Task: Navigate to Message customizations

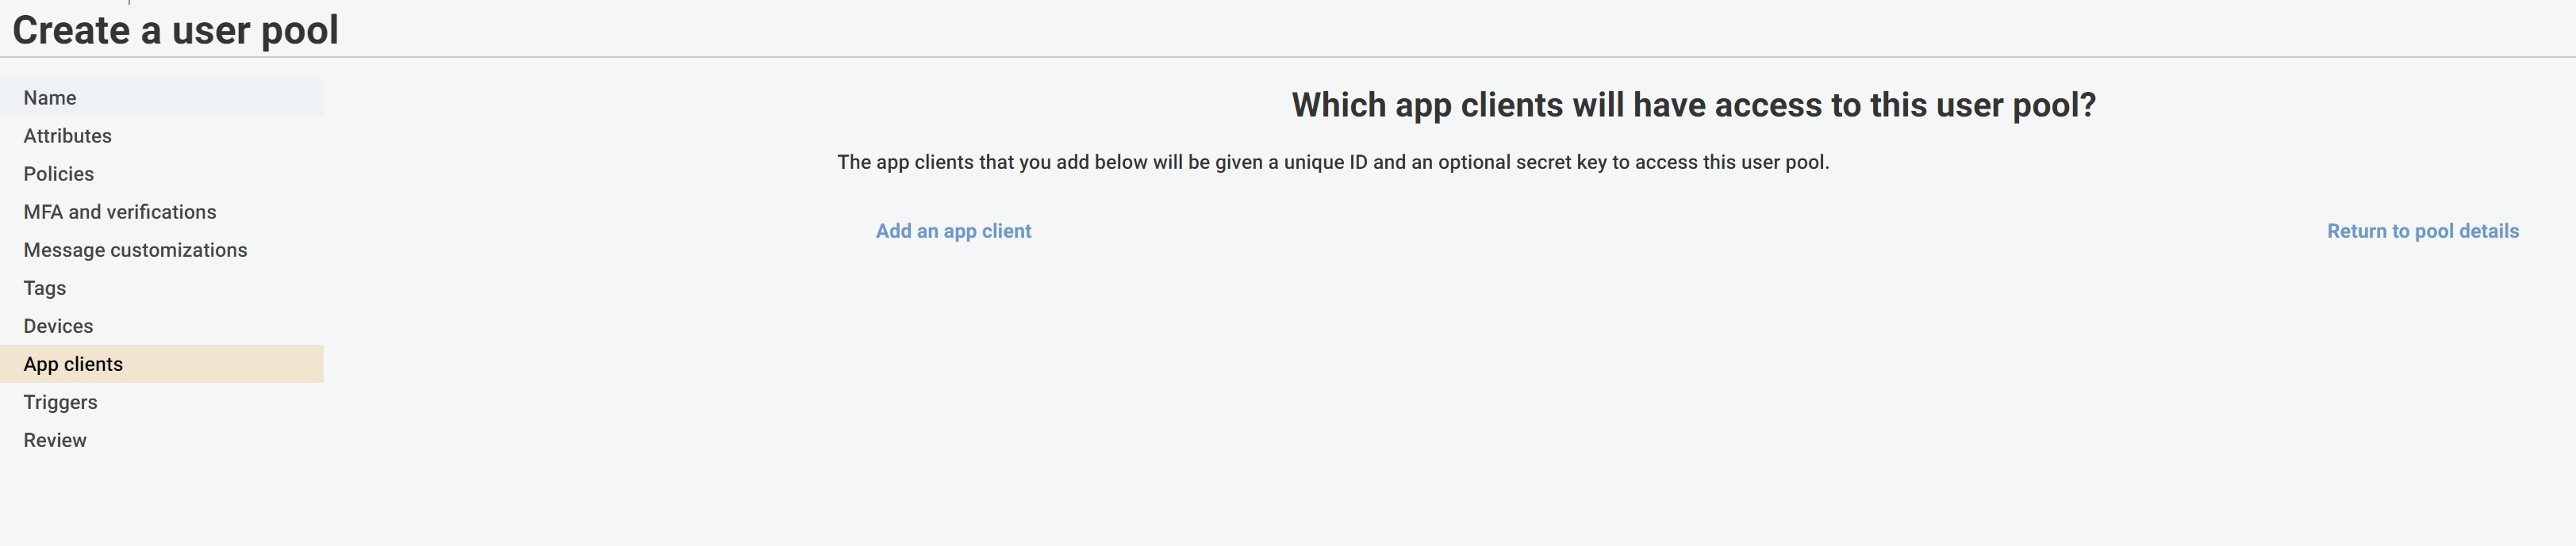Action: click(135, 250)
